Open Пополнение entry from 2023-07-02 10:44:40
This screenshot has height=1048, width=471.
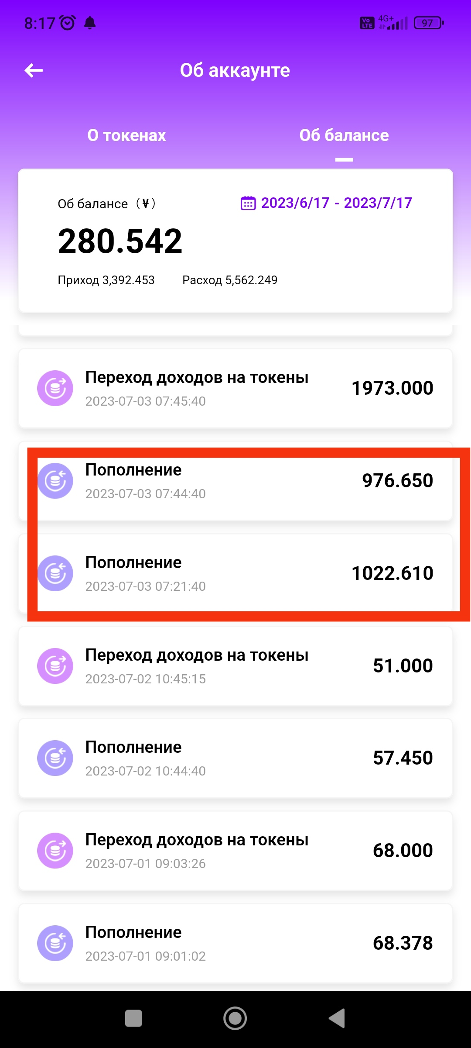[x=235, y=758]
